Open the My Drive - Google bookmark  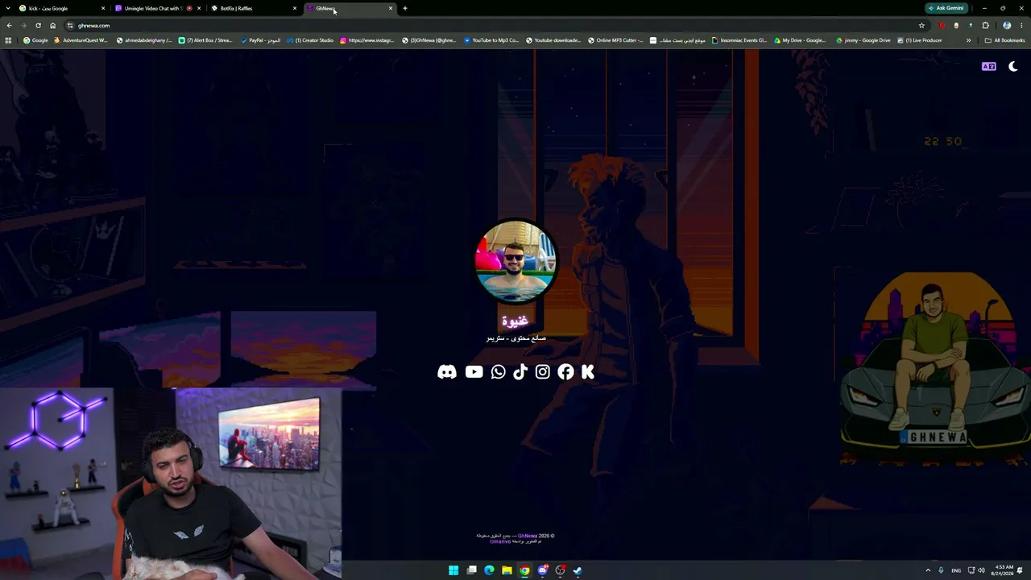(801, 40)
